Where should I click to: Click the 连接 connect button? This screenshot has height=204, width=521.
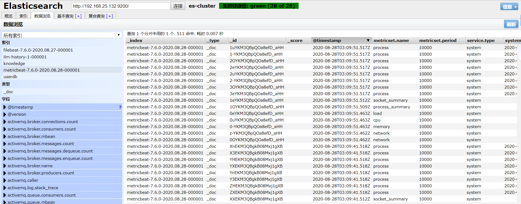point(178,6)
